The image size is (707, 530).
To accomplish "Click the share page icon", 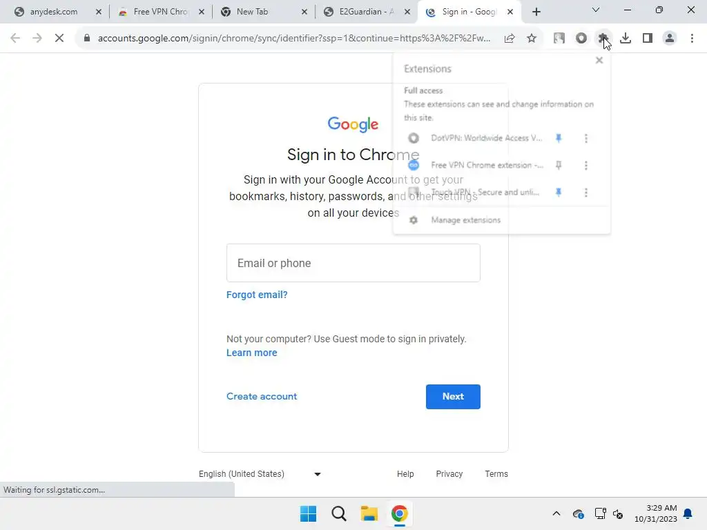I will [510, 39].
